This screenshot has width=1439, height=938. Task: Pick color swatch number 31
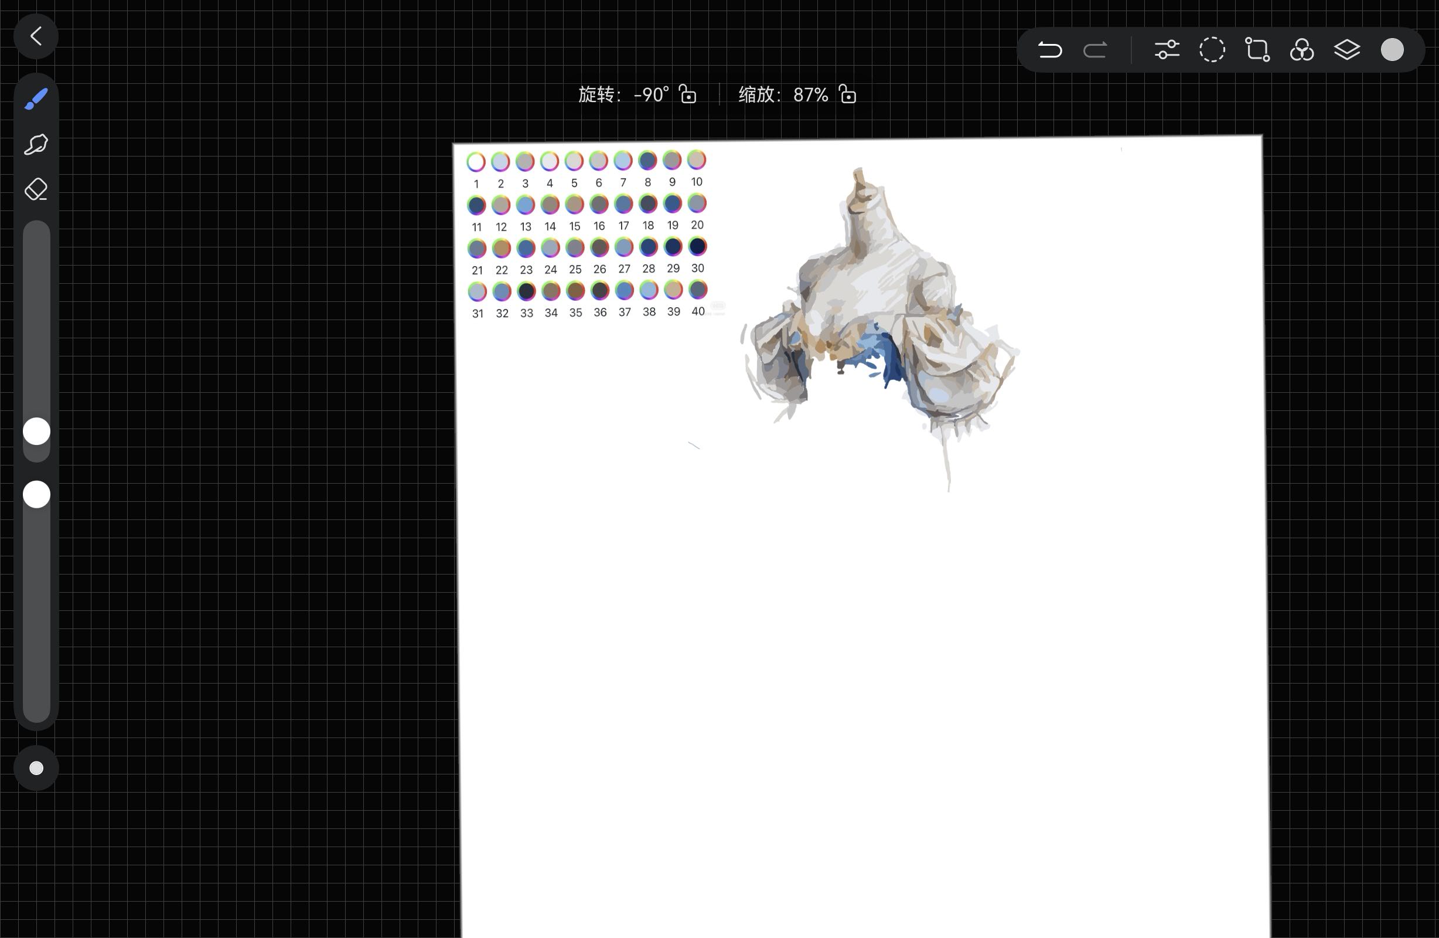477,292
